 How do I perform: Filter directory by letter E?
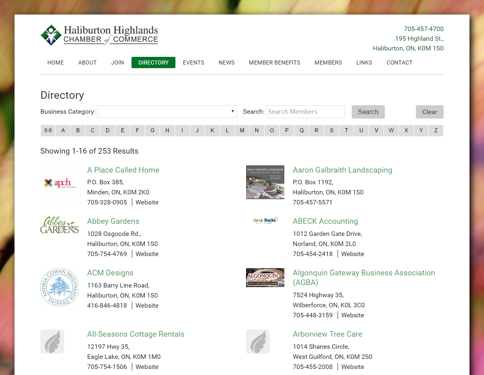(x=123, y=130)
